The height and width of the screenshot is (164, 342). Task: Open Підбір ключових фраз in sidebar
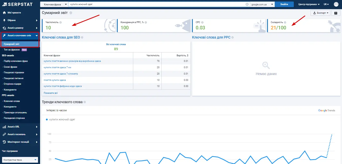tap(16, 61)
